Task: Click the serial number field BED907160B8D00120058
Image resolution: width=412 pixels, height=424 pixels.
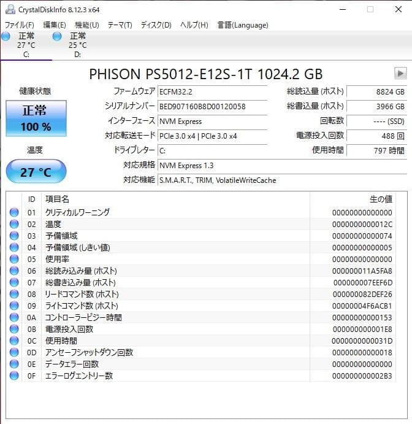Action: click(212, 106)
